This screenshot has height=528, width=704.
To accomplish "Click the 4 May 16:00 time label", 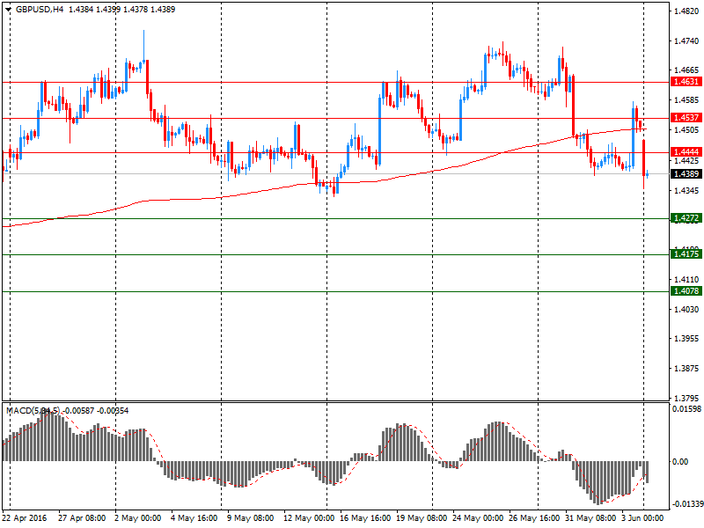I will (194, 518).
